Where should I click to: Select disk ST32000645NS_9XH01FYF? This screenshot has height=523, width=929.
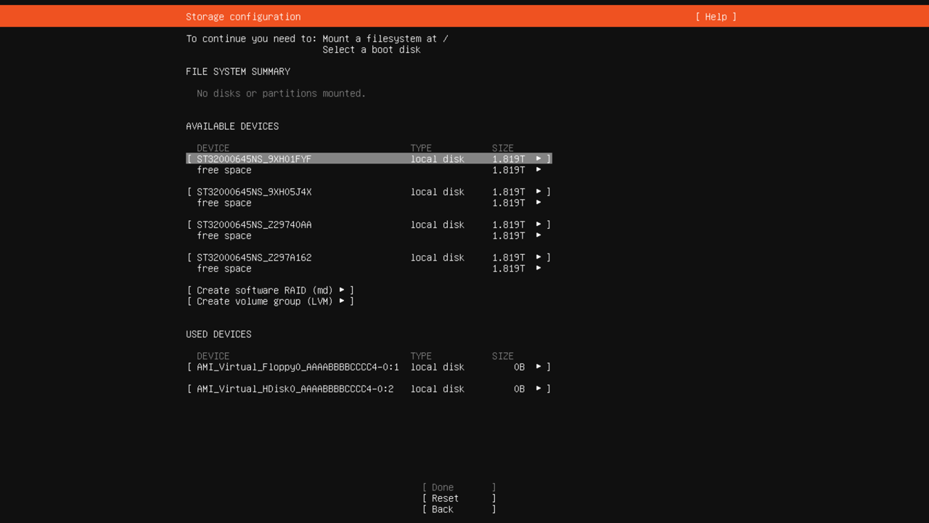tap(254, 159)
